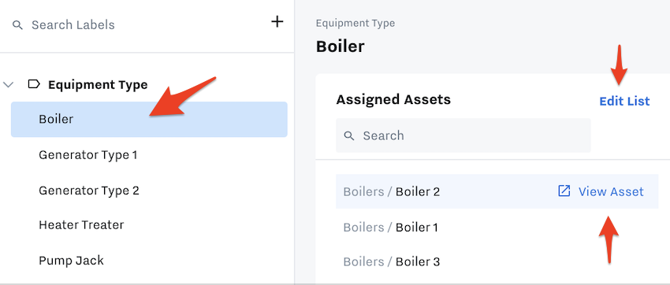Select the Boilers / Boiler 1 row
This screenshot has height=285, width=670.
(x=497, y=227)
